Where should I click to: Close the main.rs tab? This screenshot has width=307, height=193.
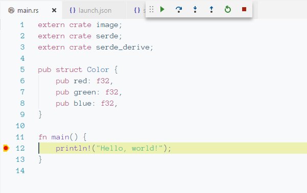tap(54, 10)
